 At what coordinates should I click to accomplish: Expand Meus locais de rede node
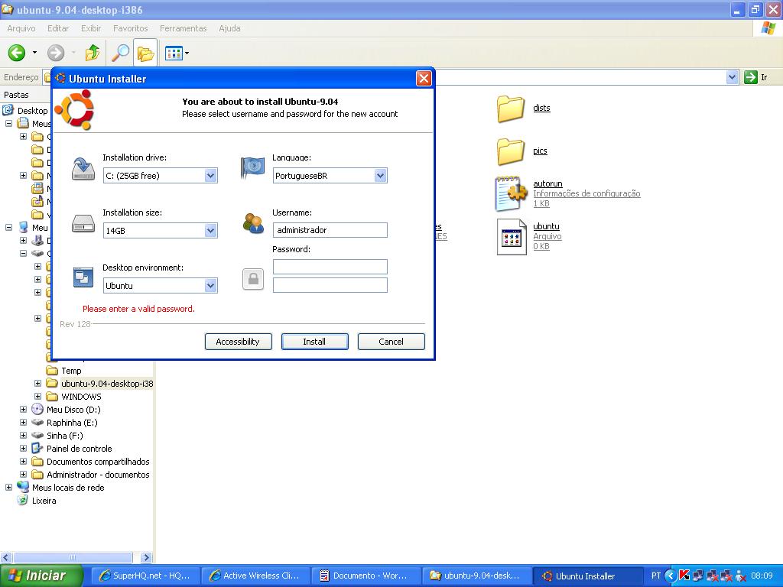9,487
